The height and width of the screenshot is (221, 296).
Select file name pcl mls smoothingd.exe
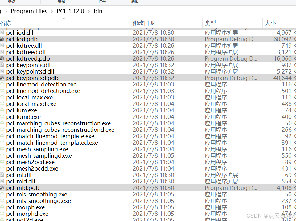(39, 201)
